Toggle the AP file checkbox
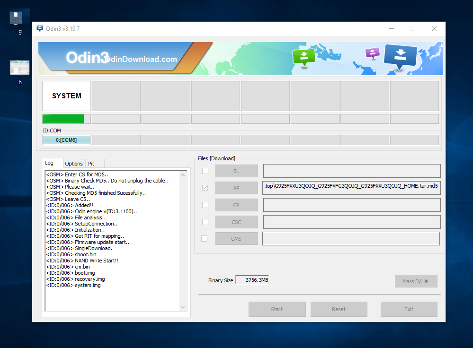The width and height of the screenshot is (473, 348). click(x=205, y=188)
